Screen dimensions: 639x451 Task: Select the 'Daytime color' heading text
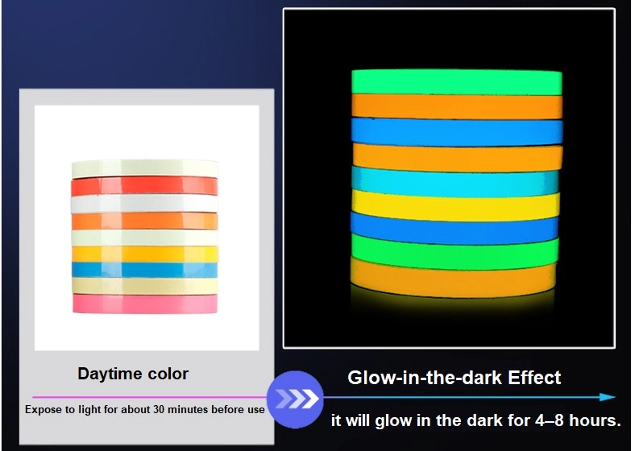pos(133,374)
